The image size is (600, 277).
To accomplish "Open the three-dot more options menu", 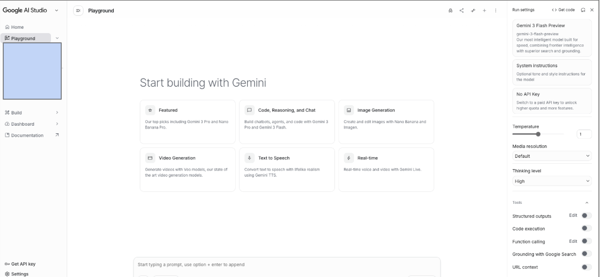I will pos(496,11).
